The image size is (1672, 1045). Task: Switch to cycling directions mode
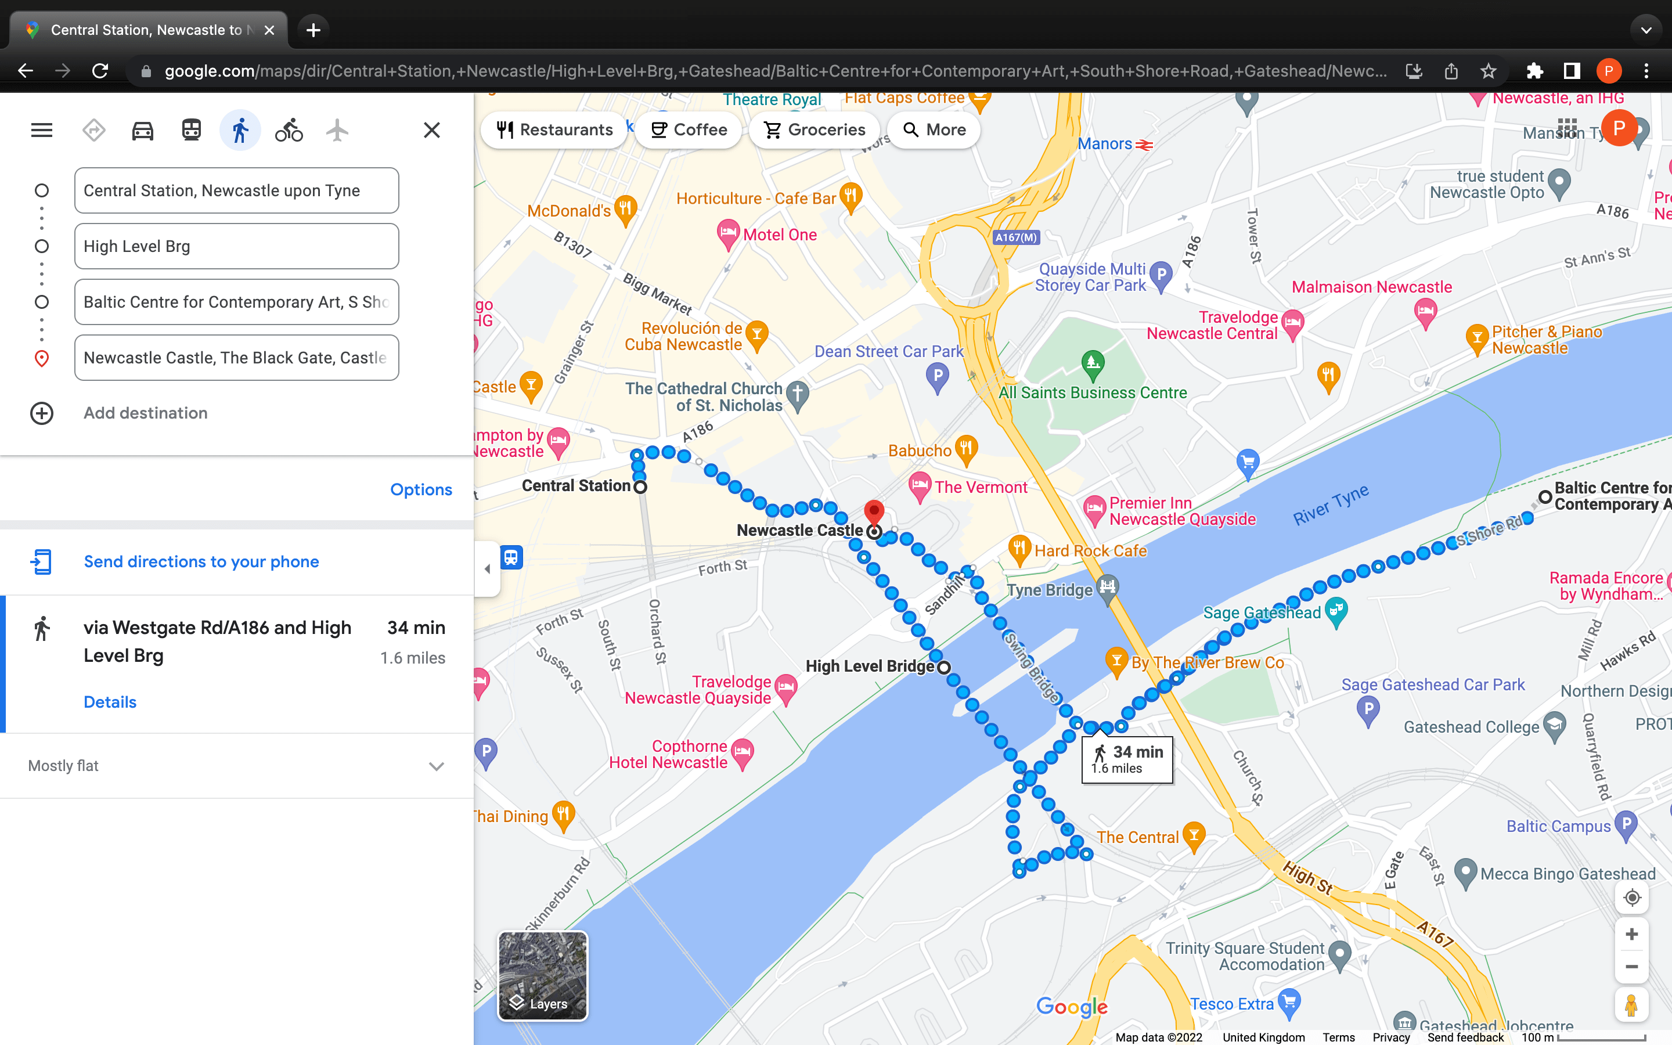click(x=289, y=130)
